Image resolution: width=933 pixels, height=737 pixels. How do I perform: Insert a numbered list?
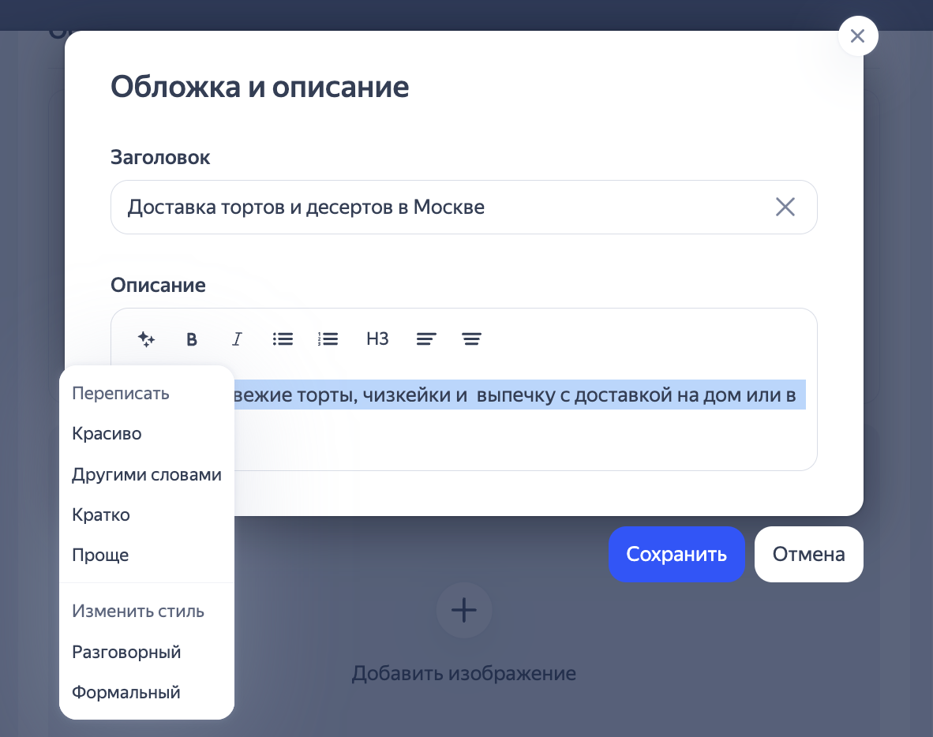328,339
